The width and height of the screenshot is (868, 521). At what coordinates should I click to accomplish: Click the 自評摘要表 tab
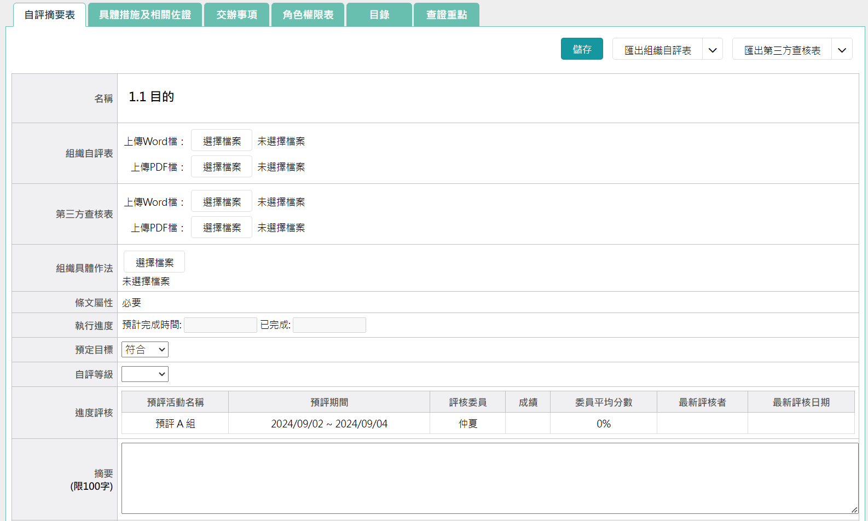(x=49, y=15)
